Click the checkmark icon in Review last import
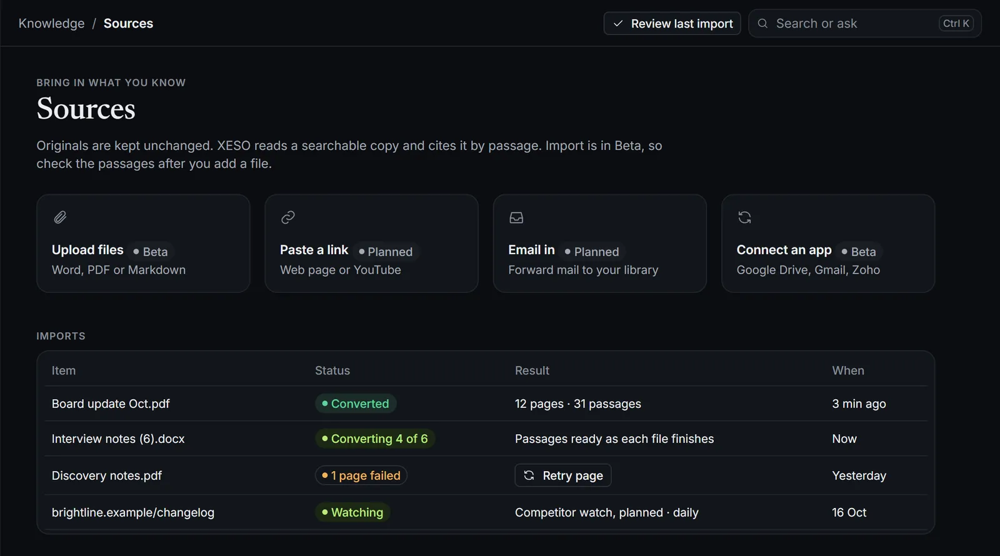 [618, 24]
